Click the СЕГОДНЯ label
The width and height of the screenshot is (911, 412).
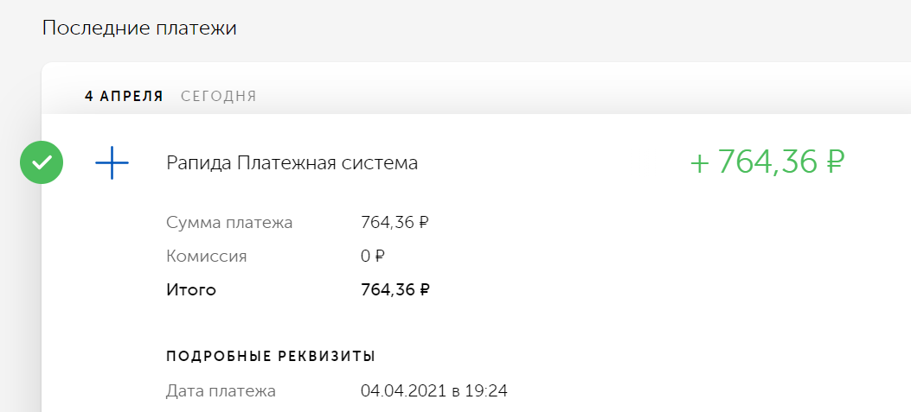pos(219,97)
